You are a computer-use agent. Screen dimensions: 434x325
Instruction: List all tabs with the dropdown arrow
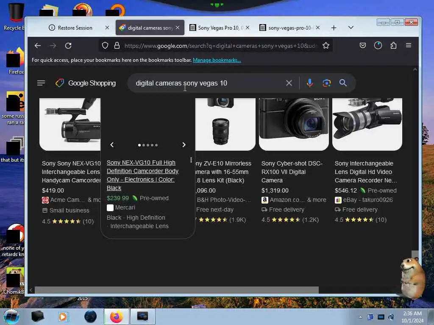coord(351,28)
